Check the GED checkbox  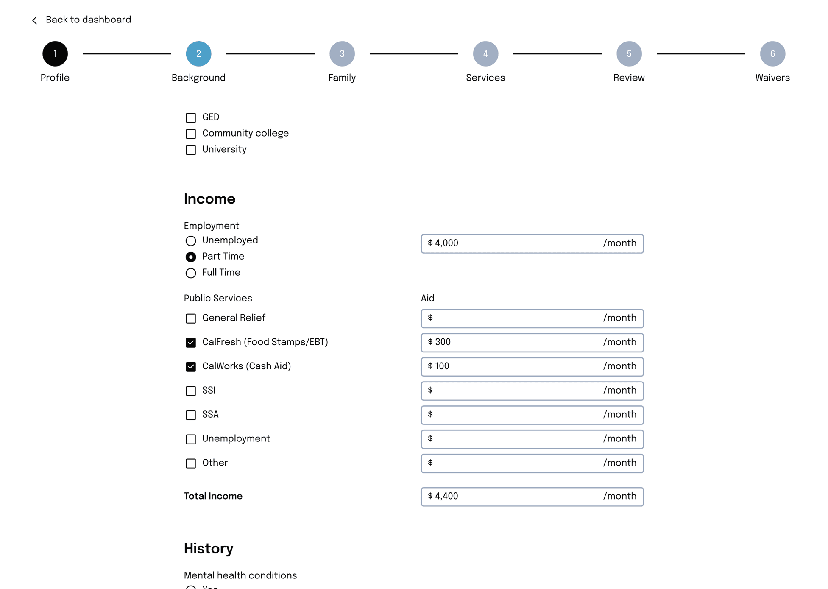191,117
